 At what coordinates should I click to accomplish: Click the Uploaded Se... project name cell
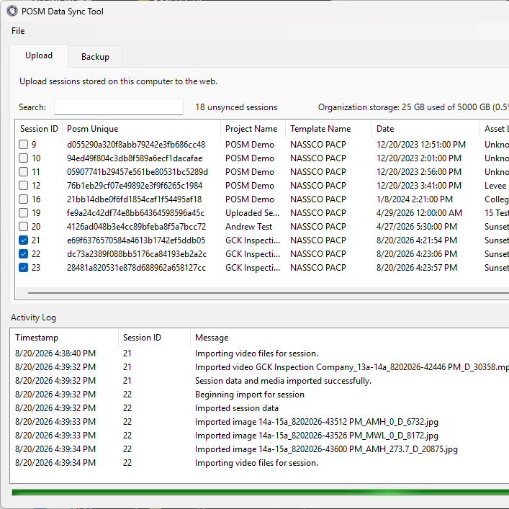click(252, 213)
